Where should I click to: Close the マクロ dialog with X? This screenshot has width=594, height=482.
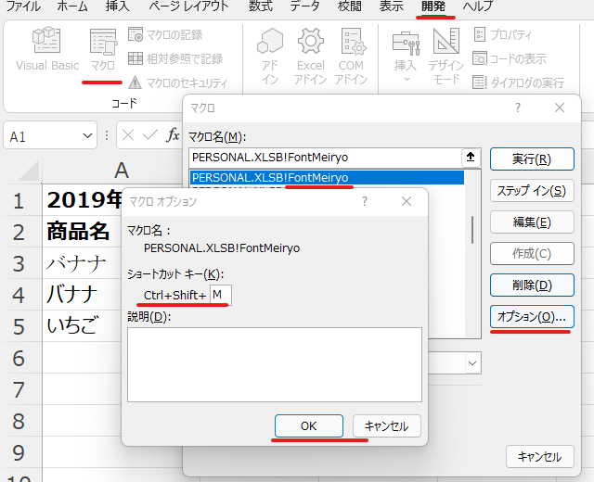click(x=560, y=108)
